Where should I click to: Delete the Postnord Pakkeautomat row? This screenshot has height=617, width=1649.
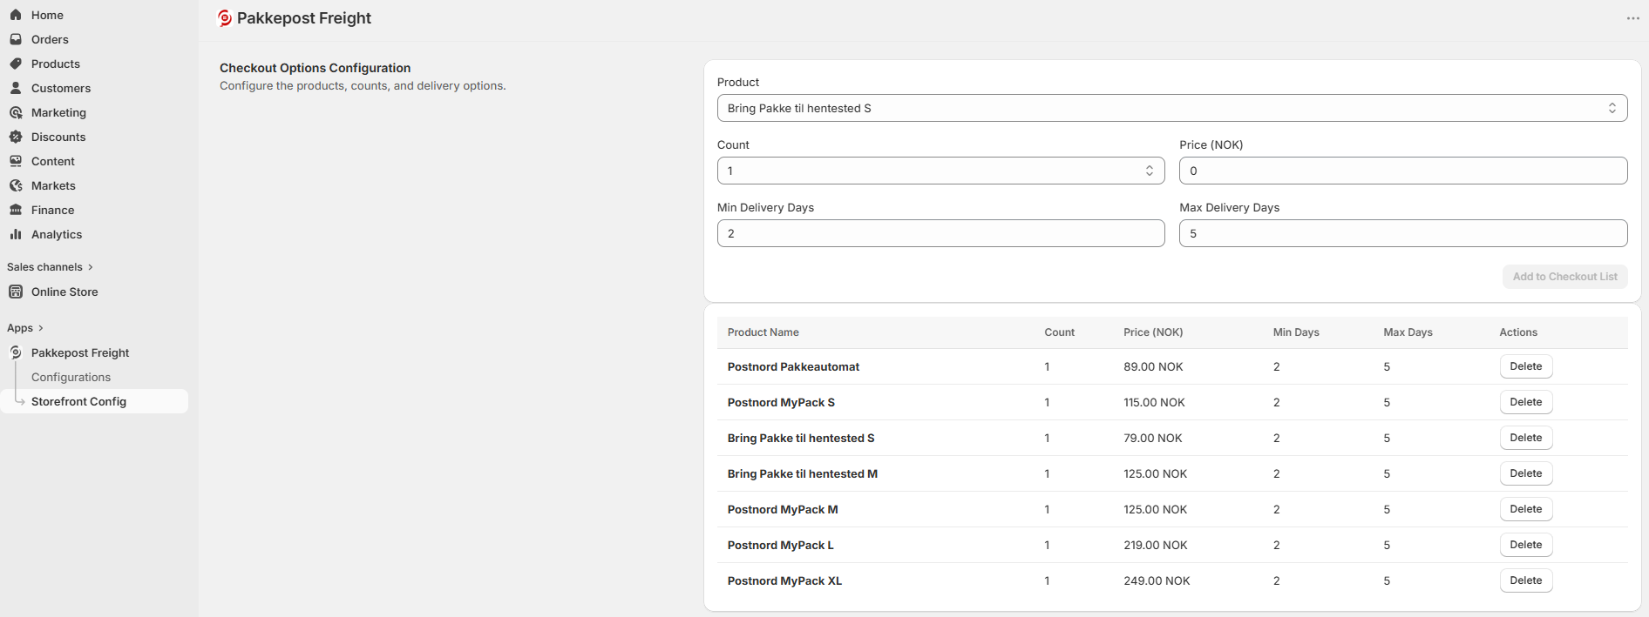(x=1525, y=366)
